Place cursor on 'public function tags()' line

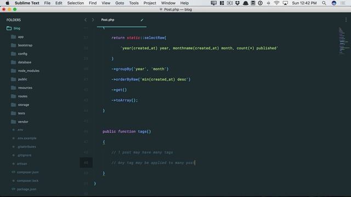(127, 131)
